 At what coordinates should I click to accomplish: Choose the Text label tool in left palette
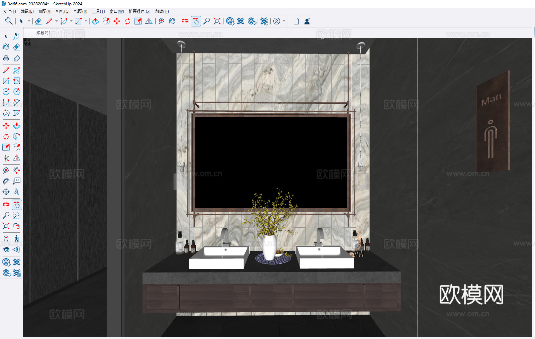[x=16, y=181]
